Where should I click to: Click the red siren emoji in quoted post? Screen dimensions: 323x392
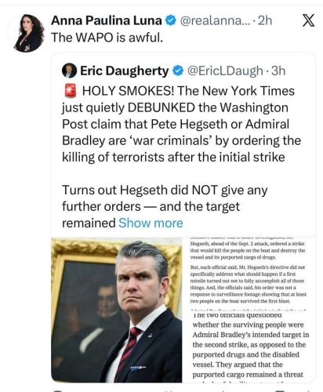(x=70, y=91)
